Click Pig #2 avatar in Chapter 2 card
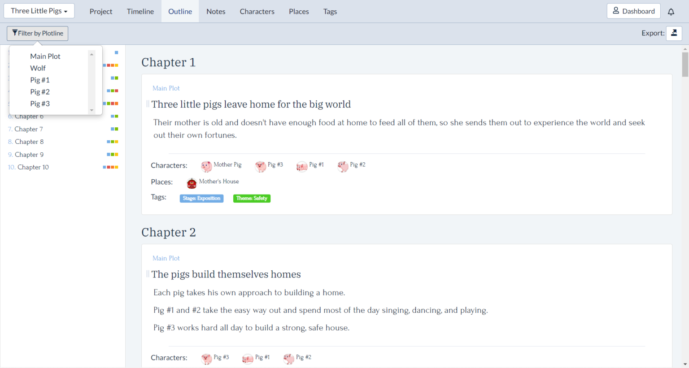The height and width of the screenshot is (368, 689). point(289,359)
